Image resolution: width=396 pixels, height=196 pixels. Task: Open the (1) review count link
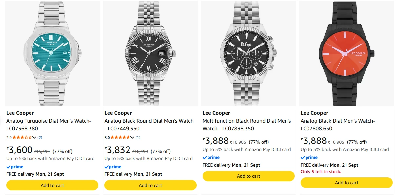138,137
